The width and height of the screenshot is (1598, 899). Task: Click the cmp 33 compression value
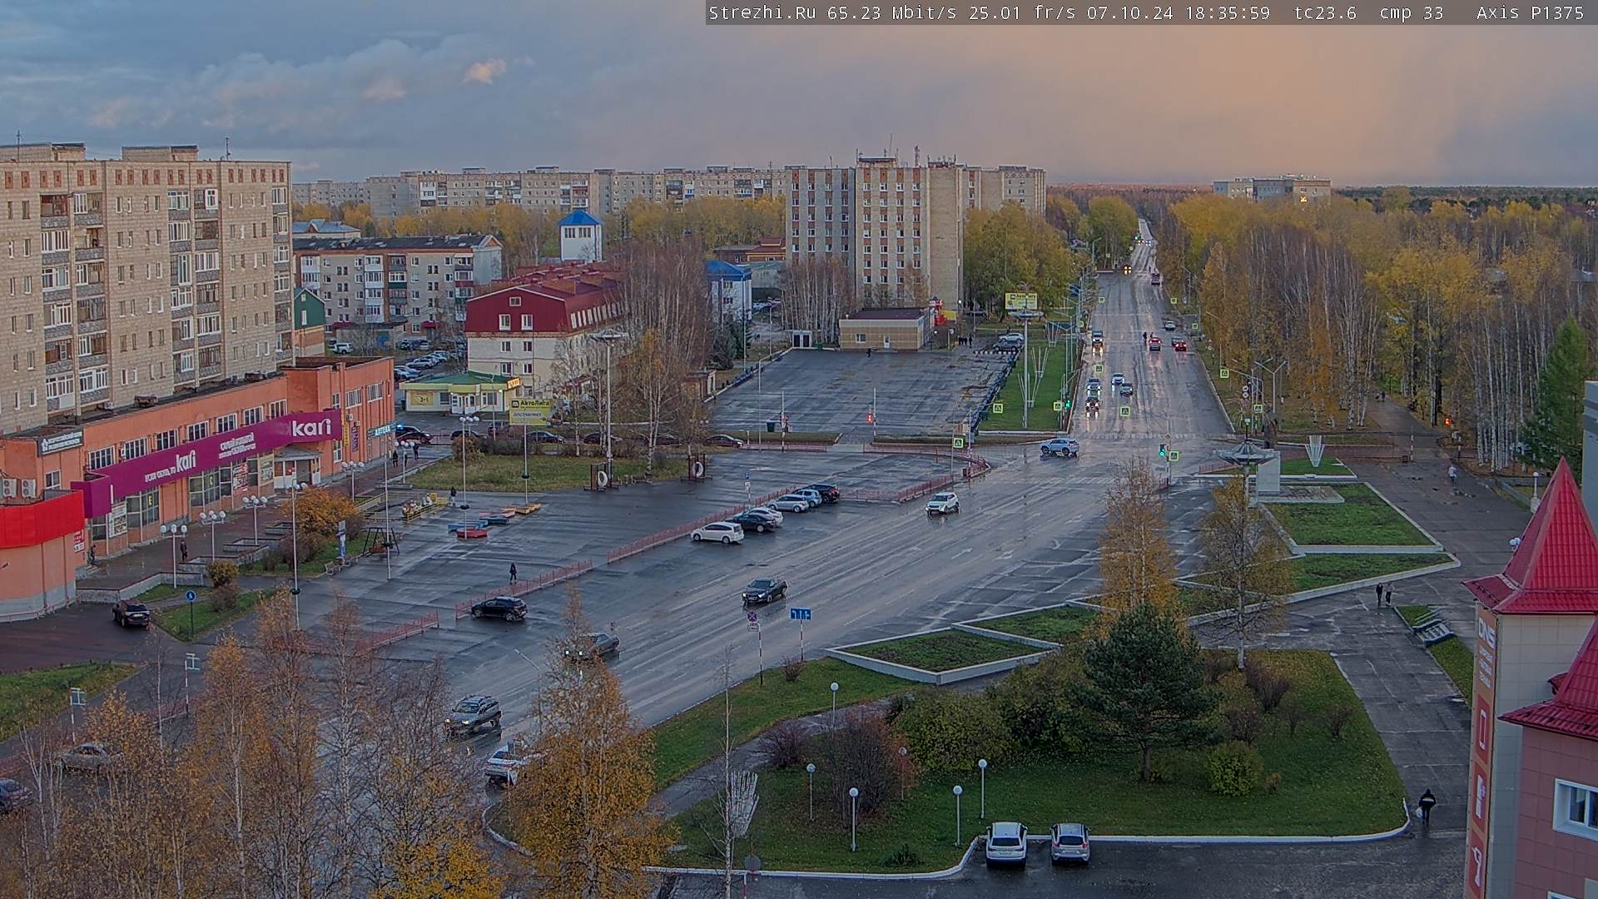coord(1411,12)
